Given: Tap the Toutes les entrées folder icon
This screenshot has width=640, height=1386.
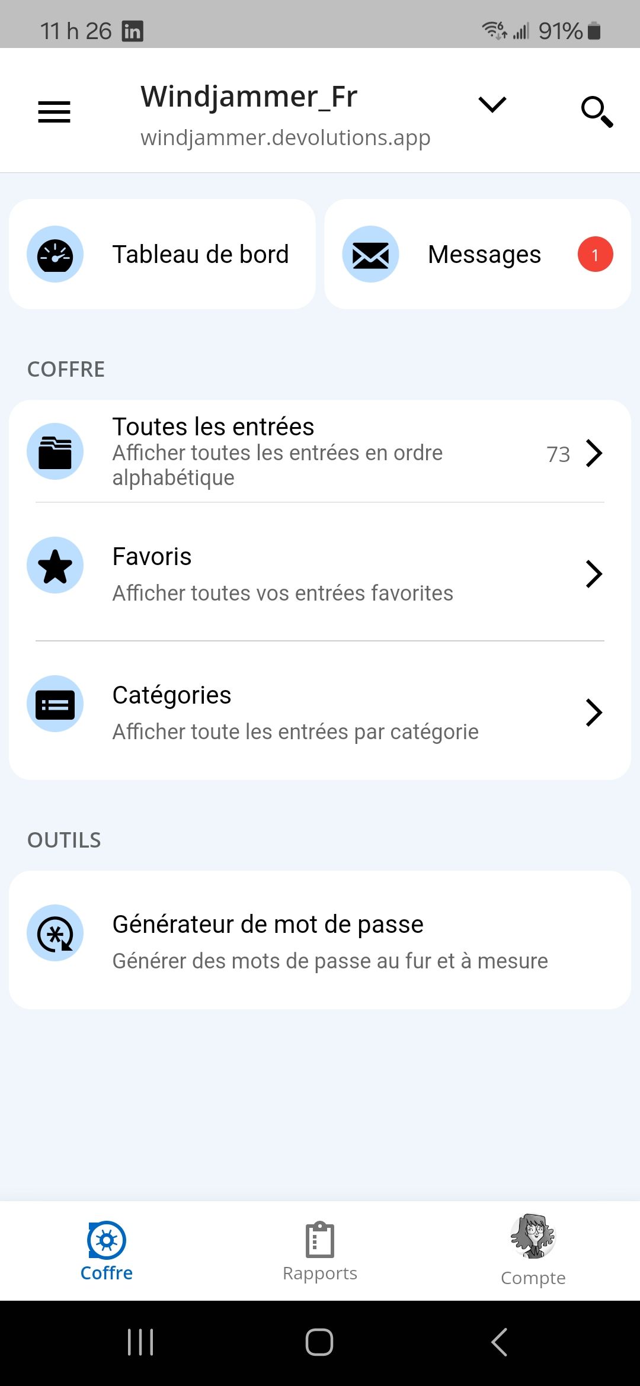Looking at the screenshot, I should coord(55,451).
